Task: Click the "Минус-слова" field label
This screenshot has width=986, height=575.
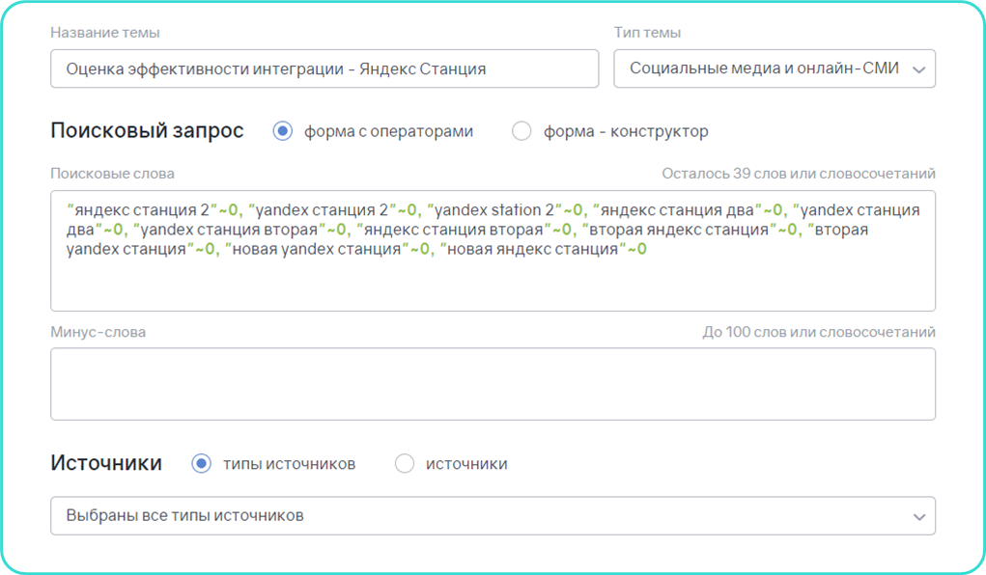Action: (x=99, y=332)
